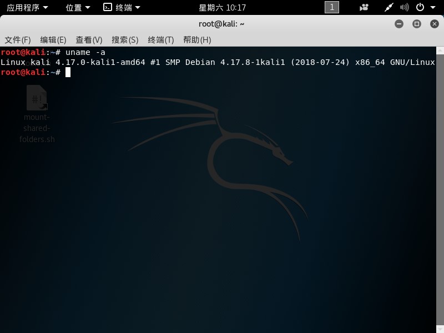444x333 pixels.
Task: Open the 应用程序 applications menu
Action: 27,7
